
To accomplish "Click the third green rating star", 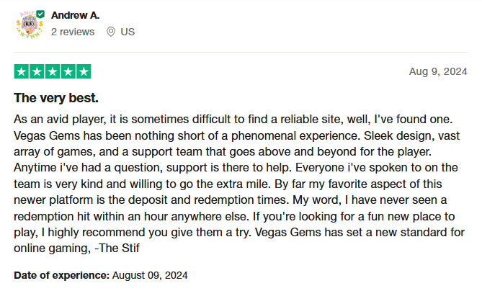I will click(x=53, y=71).
